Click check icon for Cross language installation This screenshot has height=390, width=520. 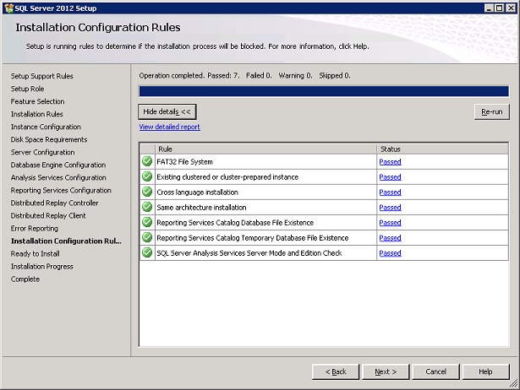(147, 192)
